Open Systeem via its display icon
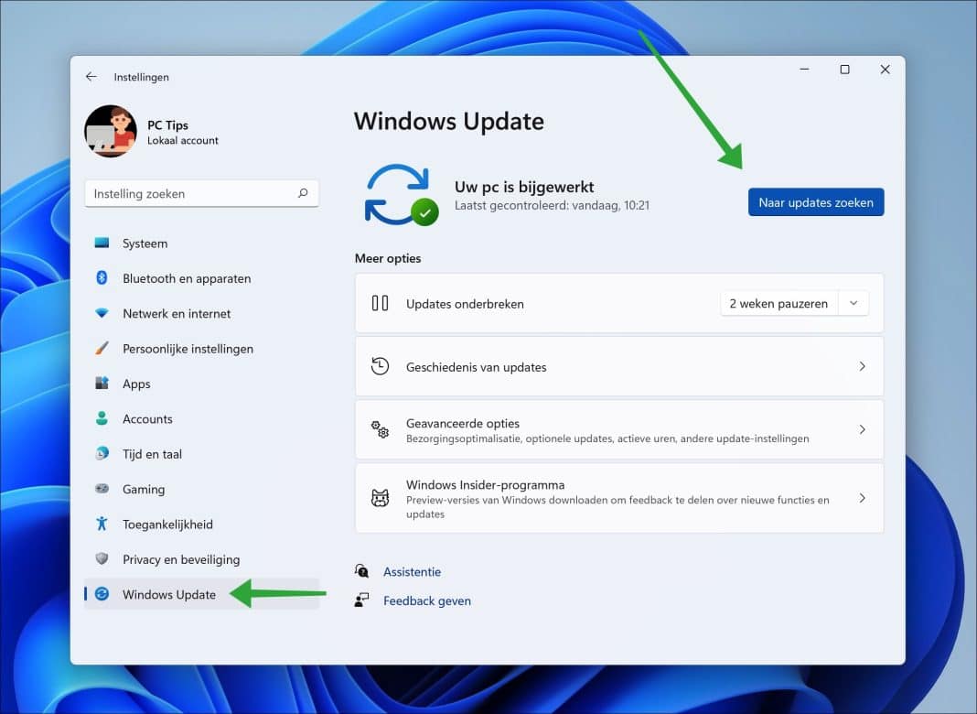Screen dimensions: 977x714 tap(103, 243)
